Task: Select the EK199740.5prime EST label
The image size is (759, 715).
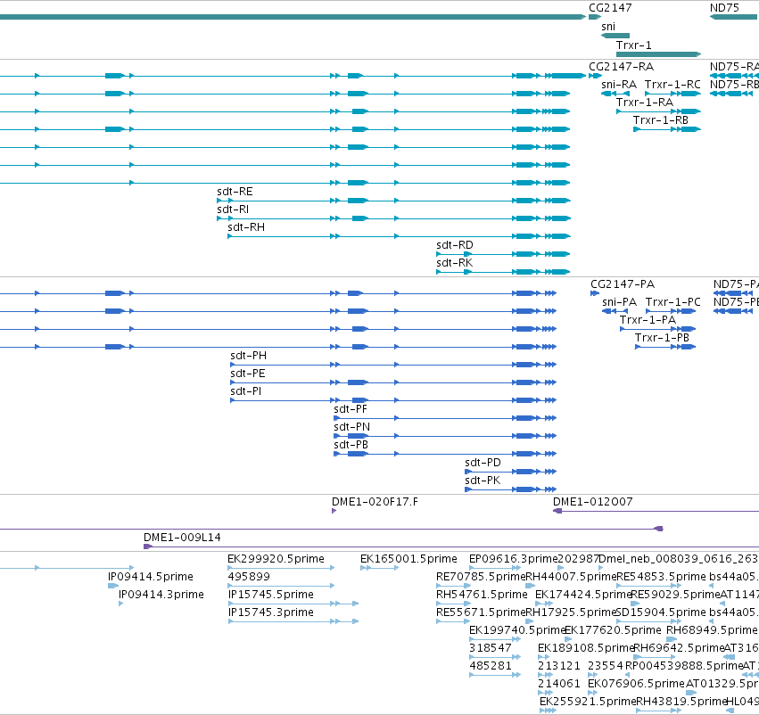Action: (516, 631)
